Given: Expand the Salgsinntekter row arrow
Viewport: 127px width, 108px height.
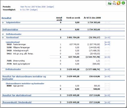Looking at the screenshot, I should (3, 23).
